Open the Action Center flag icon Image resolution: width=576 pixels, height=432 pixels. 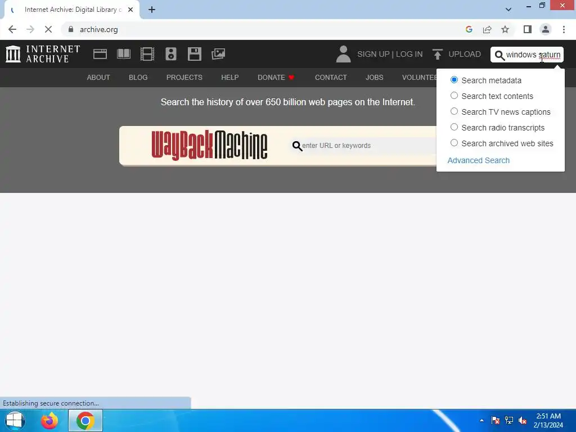(x=495, y=420)
